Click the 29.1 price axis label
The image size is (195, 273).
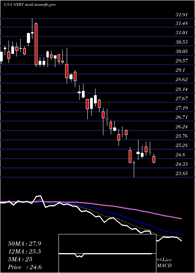tap(180, 70)
